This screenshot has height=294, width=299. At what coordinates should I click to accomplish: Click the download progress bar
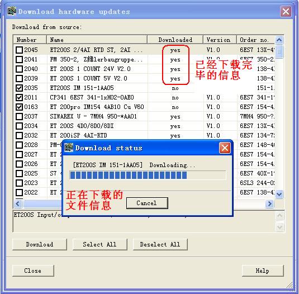(x=148, y=175)
